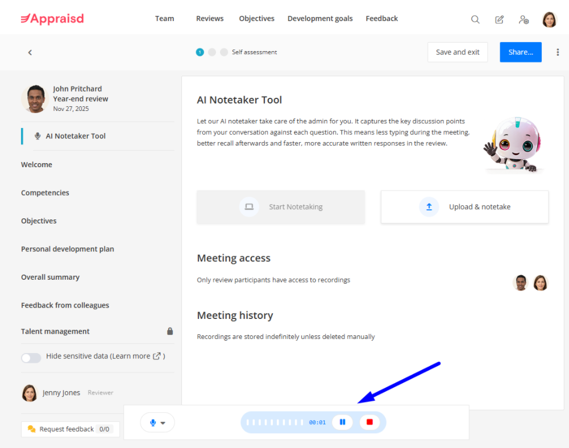The image size is (569, 448).
Task: Select step 1 of the review progress
Action: (x=200, y=52)
